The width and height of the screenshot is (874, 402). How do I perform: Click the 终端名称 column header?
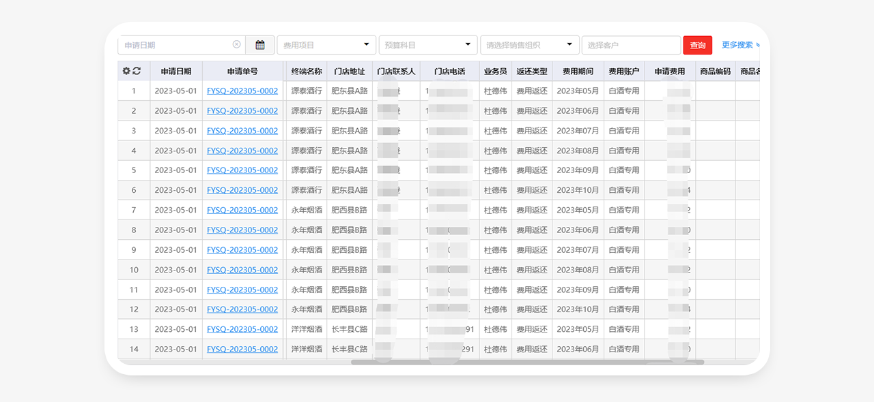(x=307, y=72)
